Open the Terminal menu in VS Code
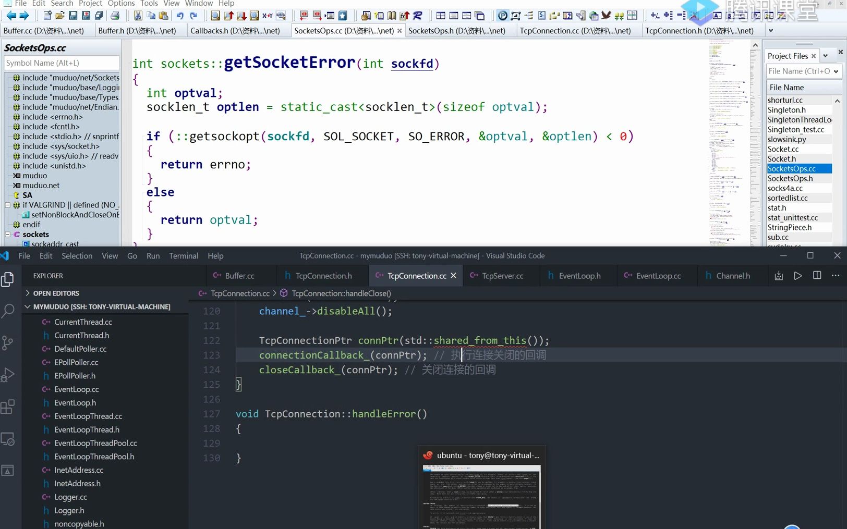This screenshot has height=529, width=847. click(183, 256)
